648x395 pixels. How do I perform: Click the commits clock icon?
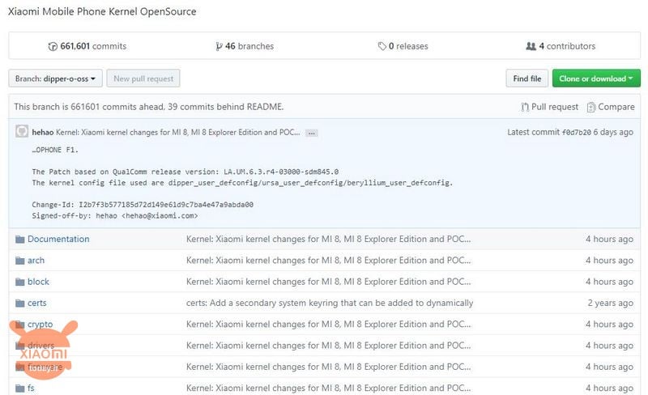click(53, 47)
